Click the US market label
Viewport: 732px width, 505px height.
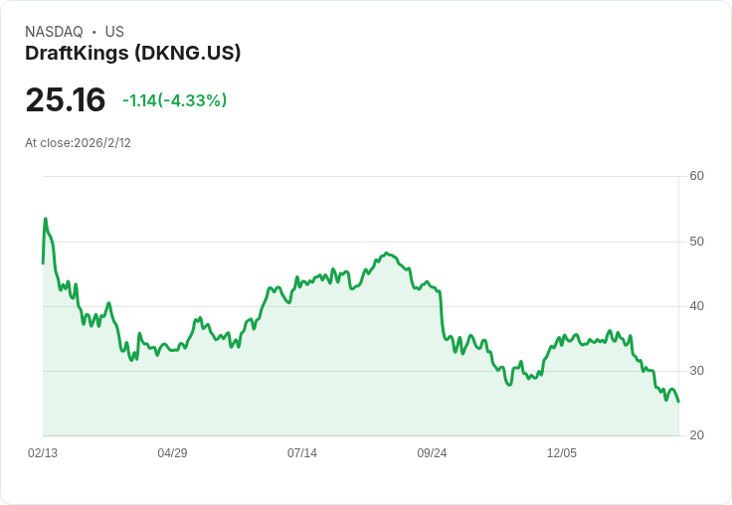tap(114, 32)
